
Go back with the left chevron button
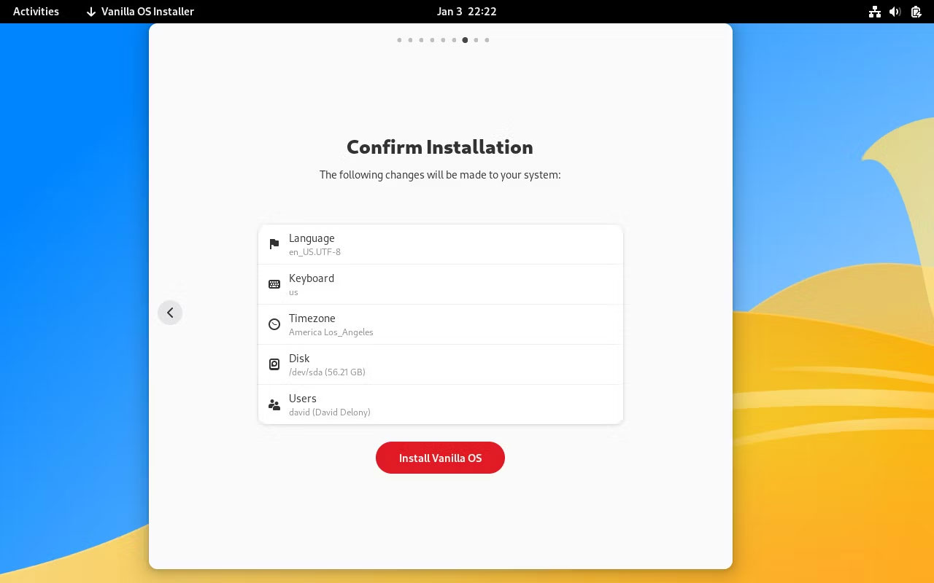pos(170,313)
